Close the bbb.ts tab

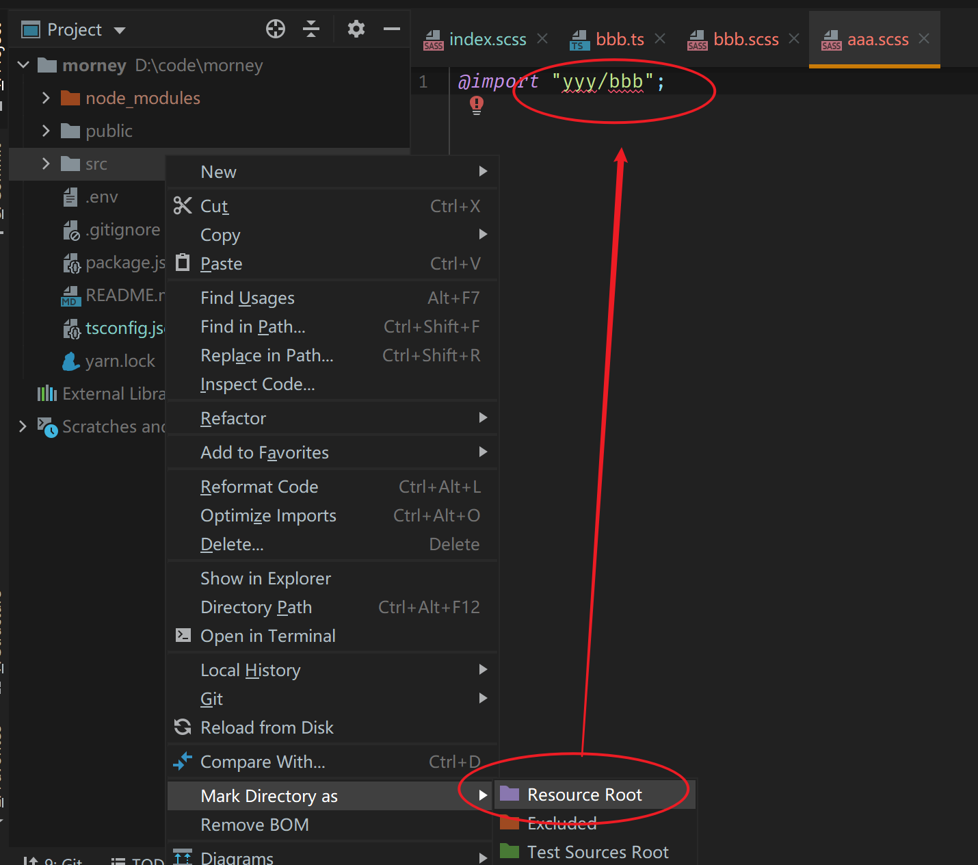[660, 38]
